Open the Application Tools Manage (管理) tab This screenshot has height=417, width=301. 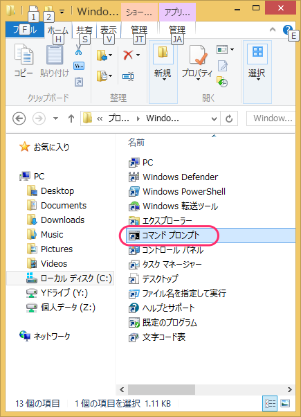point(177,30)
